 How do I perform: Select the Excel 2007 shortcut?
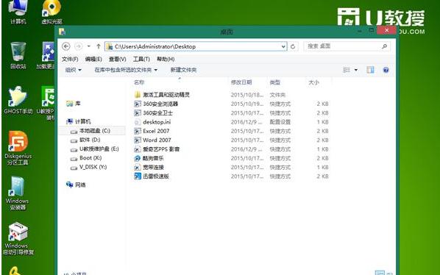152,131
